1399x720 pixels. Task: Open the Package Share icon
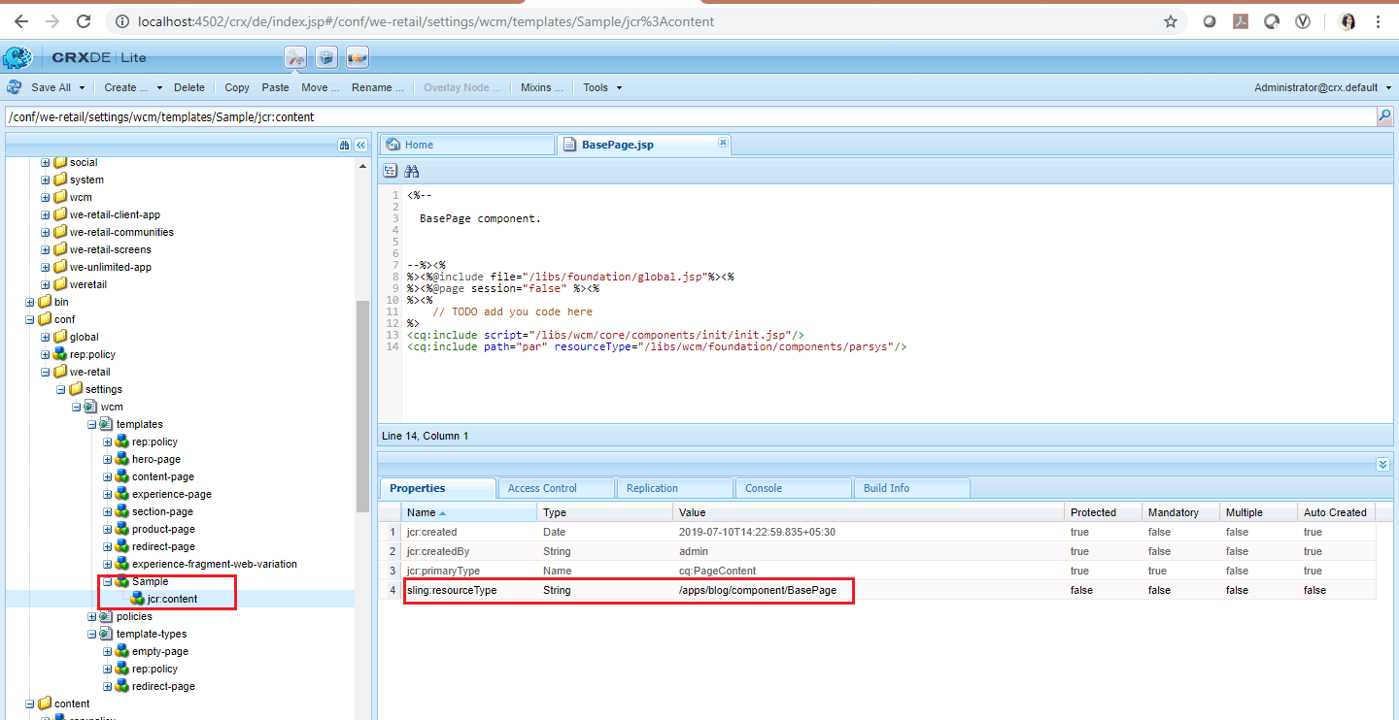(x=358, y=58)
